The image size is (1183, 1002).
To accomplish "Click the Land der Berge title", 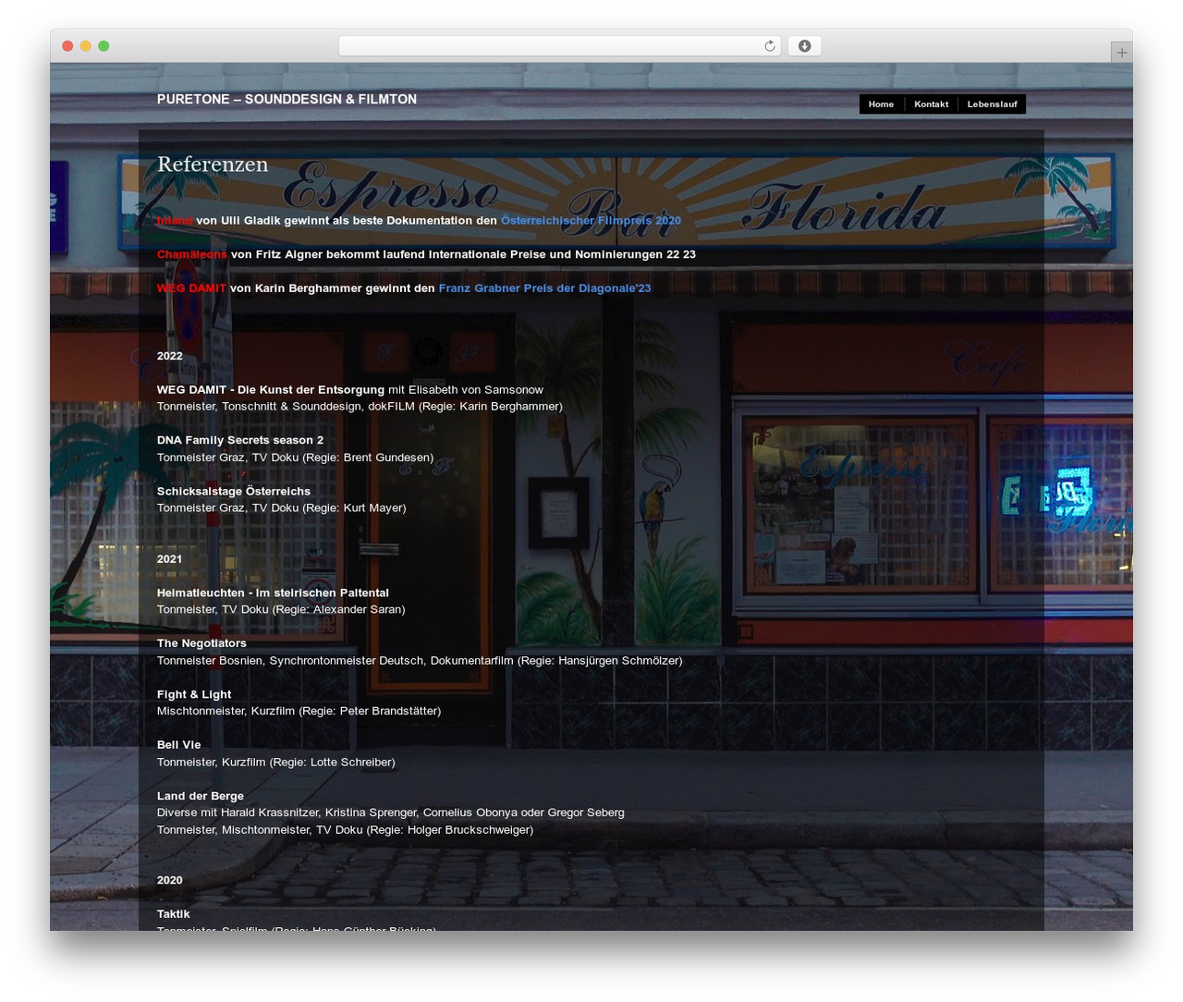I will tap(201, 796).
